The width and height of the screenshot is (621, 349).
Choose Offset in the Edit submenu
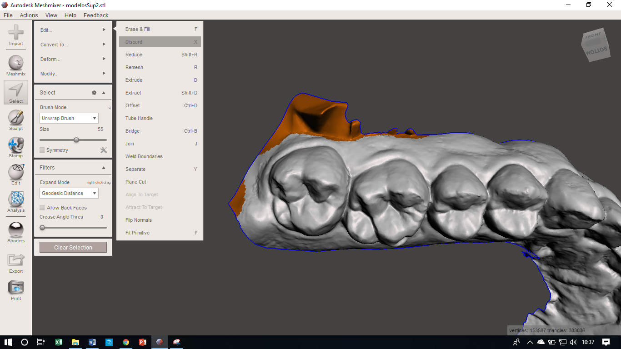(160, 105)
